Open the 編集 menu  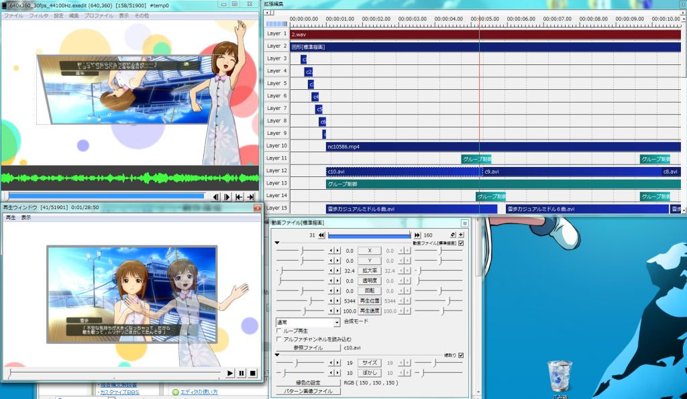click(74, 15)
